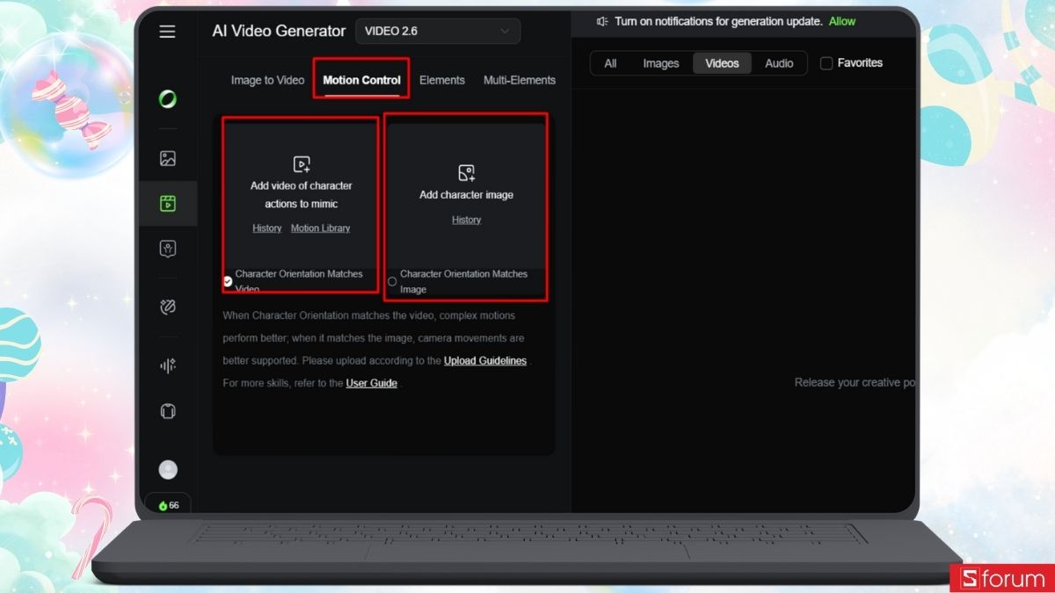
Task: Open the Upload Guidelines link
Action: click(485, 361)
